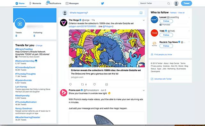Click the Tweets count 0
The height and width of the screenshot is (126, 205).
click(x=16, y=36)
